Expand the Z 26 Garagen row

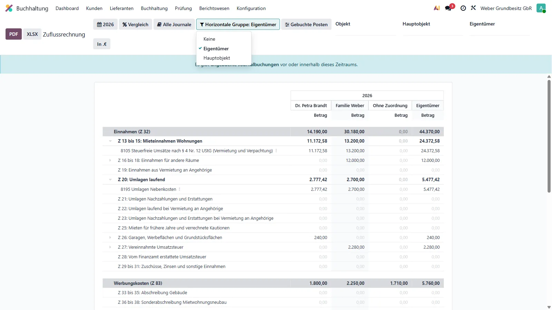(x=110, y=237)
